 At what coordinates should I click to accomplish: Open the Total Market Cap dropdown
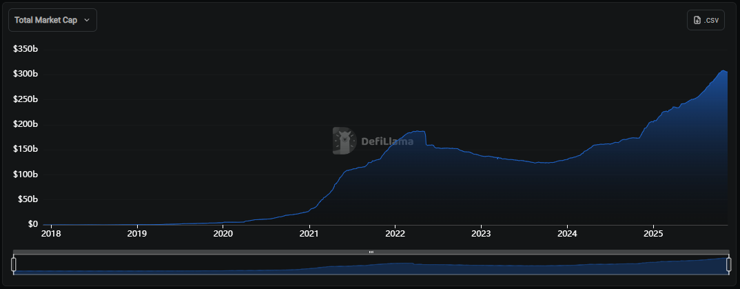(x=52, y=20)
